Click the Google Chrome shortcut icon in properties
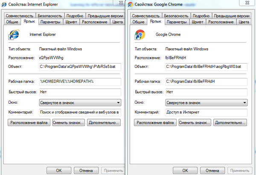The width and height of the screenshot is (256, 175). click(140, 35)
